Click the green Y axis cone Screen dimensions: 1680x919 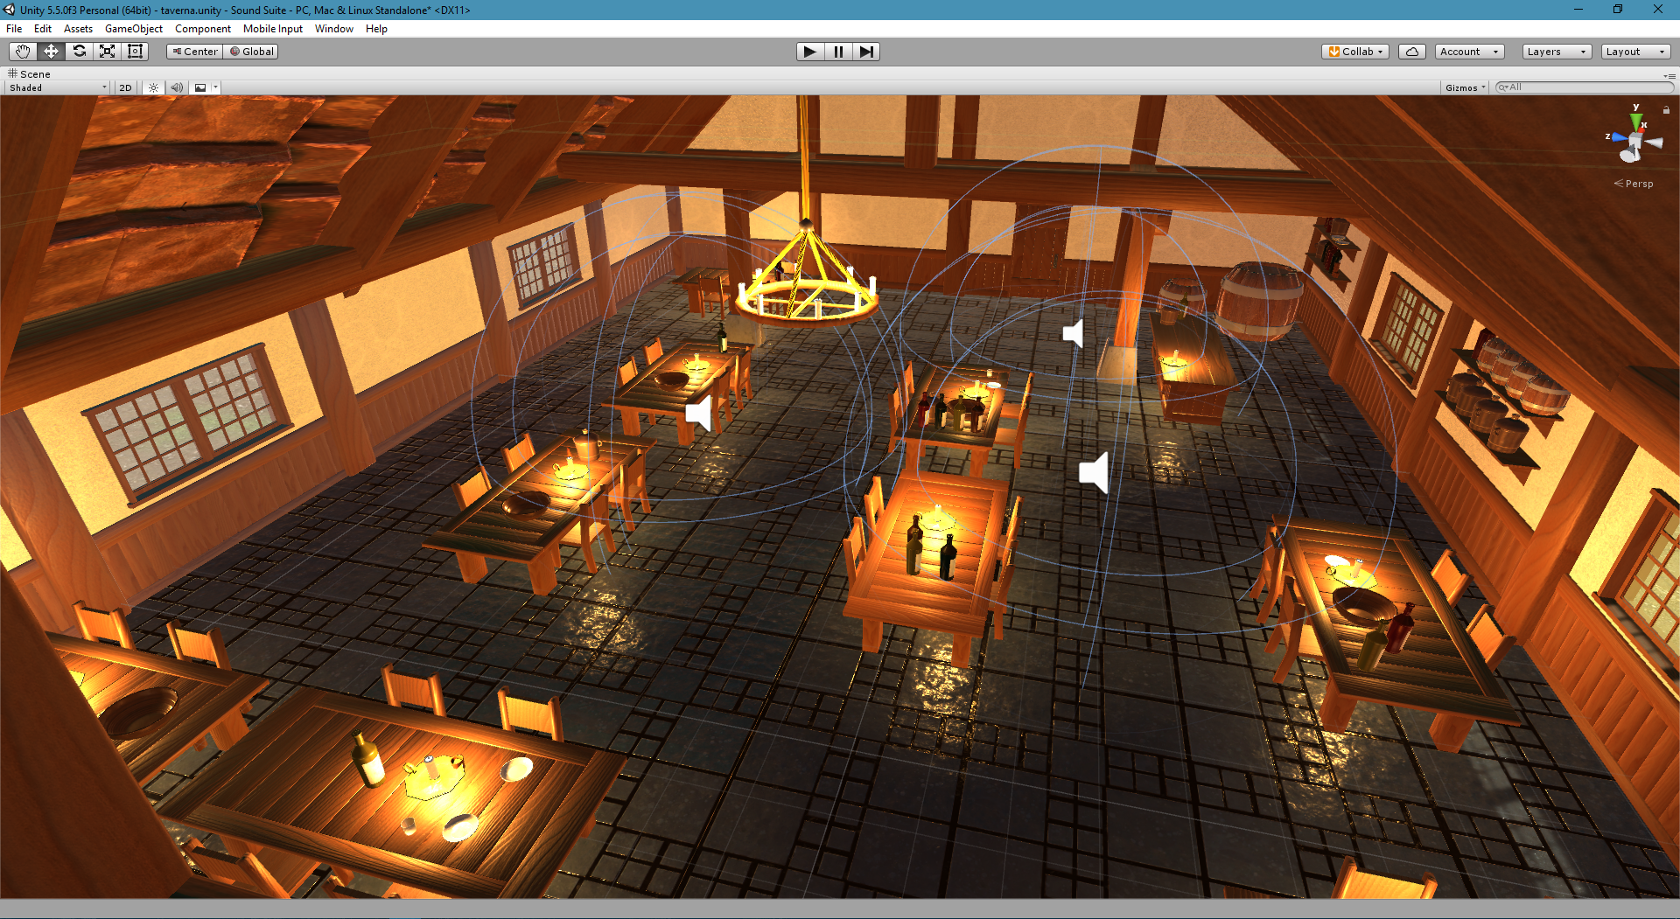click(x=1635, y=120)
